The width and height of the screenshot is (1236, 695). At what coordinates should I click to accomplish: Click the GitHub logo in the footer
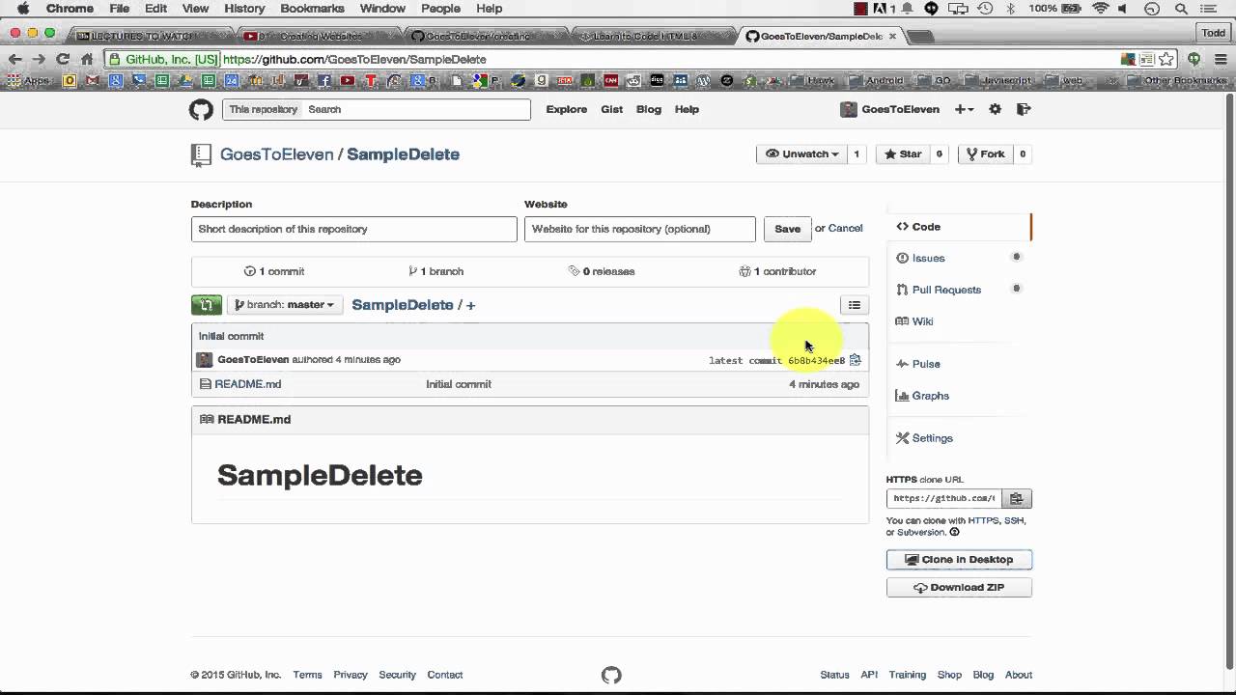[611, 675]
